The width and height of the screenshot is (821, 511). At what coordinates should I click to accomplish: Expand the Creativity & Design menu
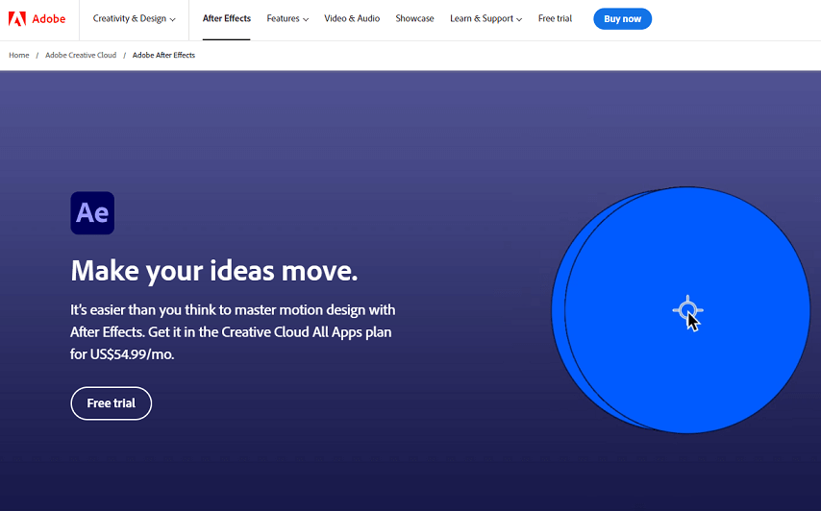tap(134, 19)
